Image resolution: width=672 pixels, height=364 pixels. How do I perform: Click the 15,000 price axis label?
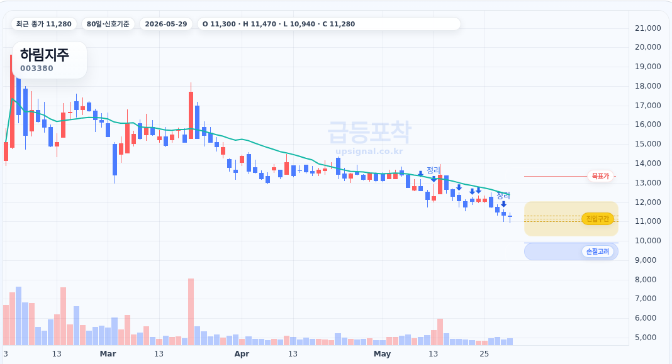(x=647, y=144)
